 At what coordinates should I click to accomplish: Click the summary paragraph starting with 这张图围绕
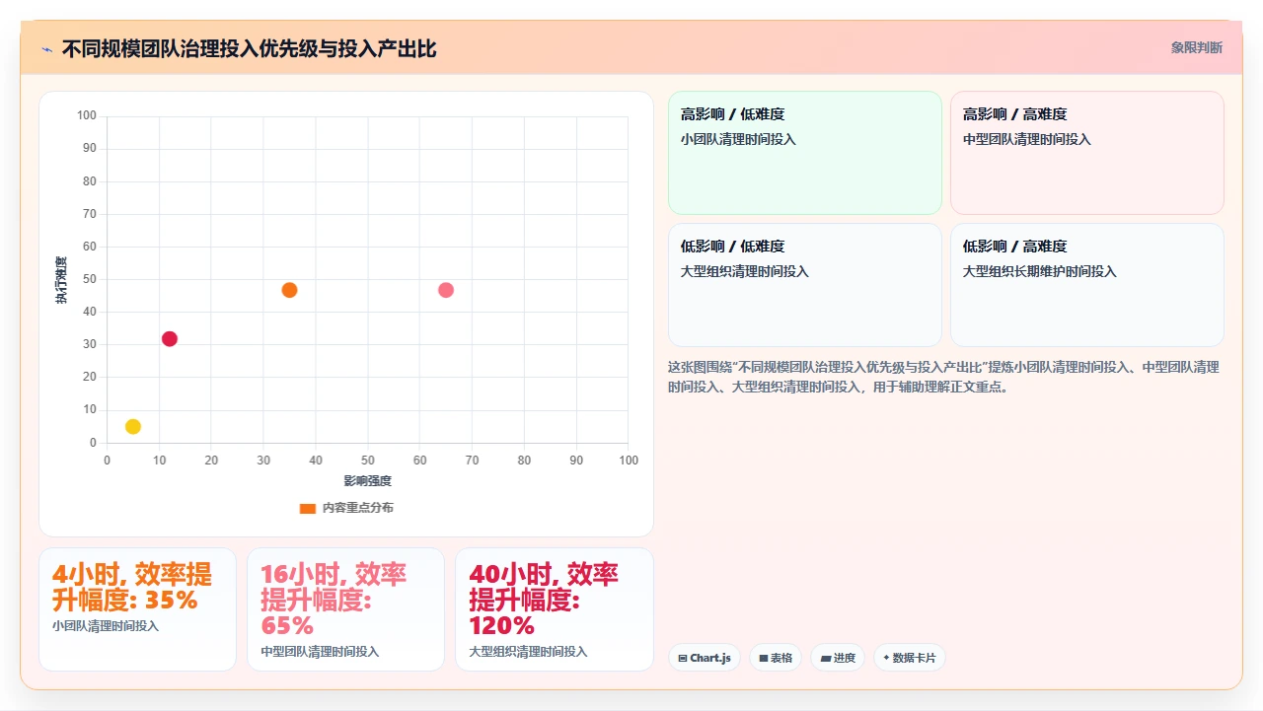click(944, 377)
